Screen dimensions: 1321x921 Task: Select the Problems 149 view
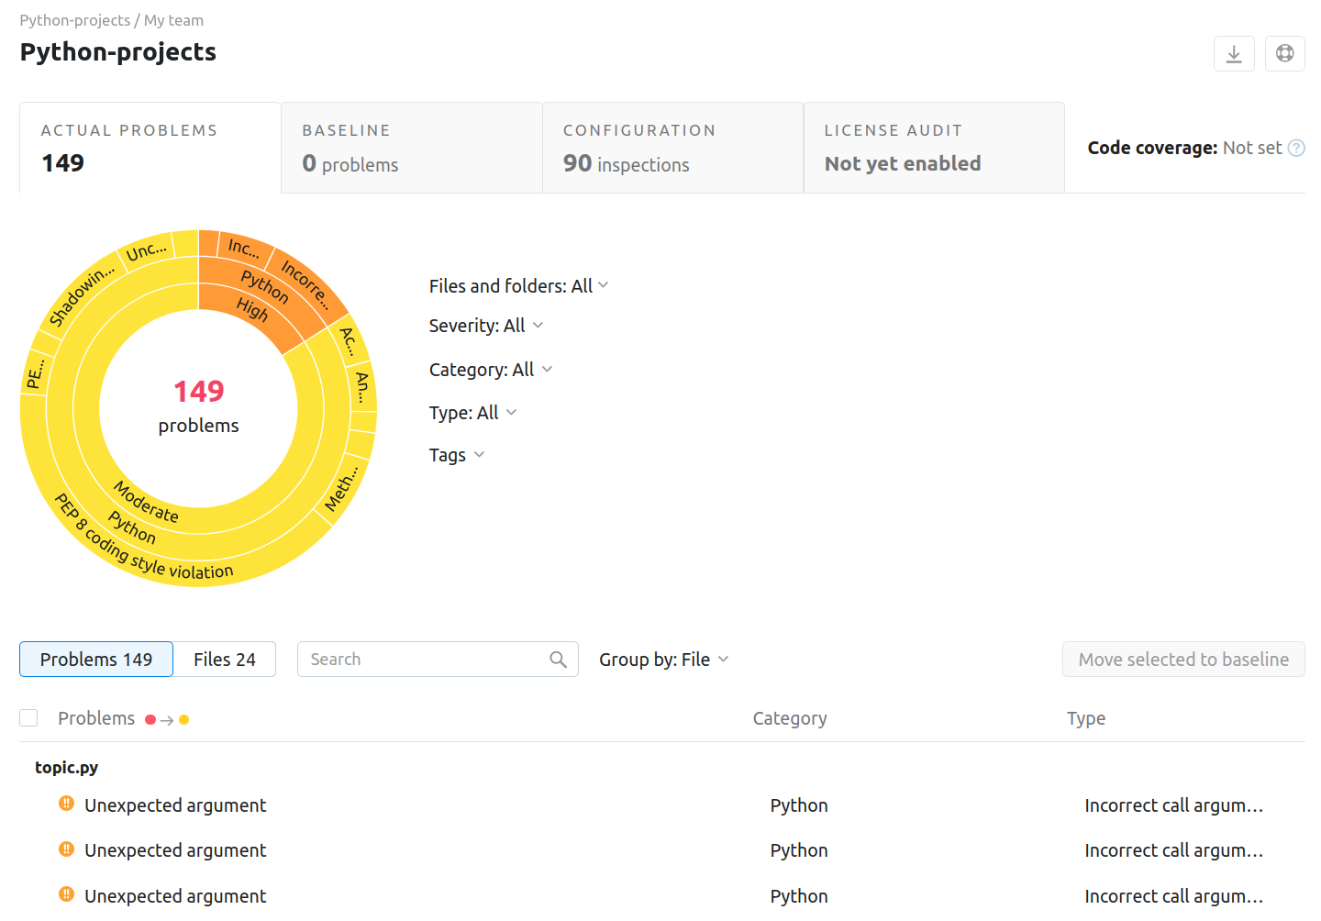(96, 660)
